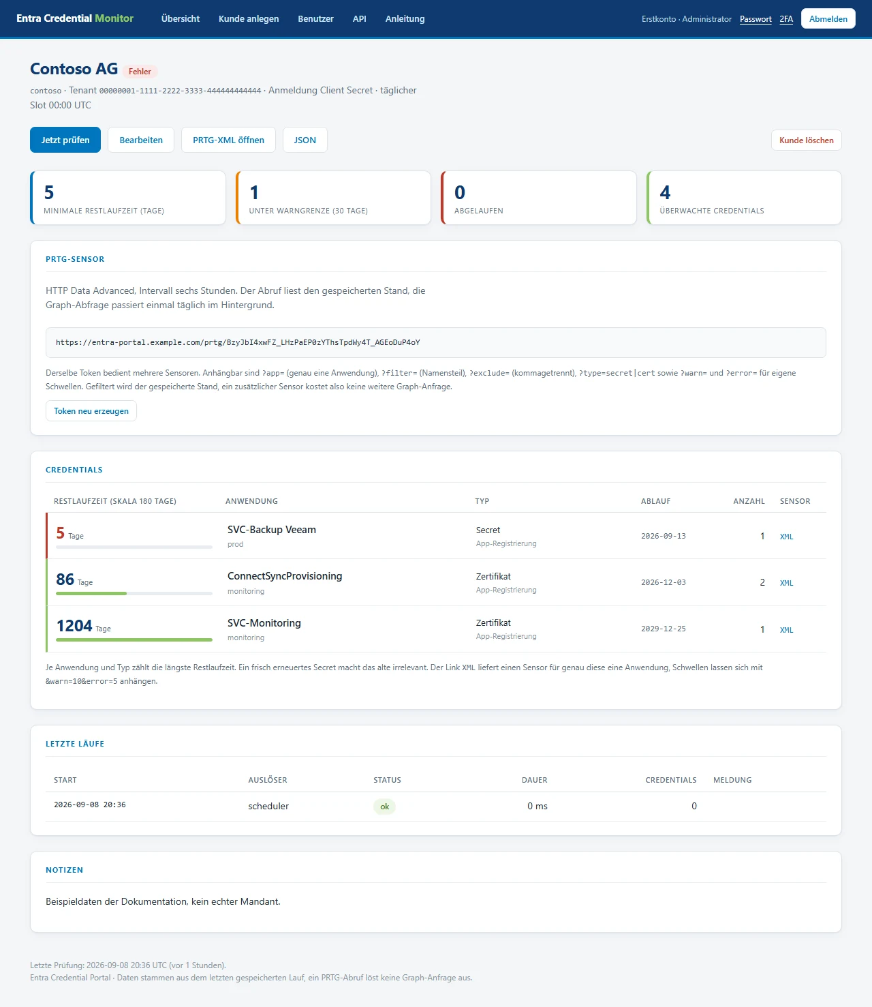872x1007 pixels.
Task: Open XML sensor link for SVC-Backup Veeam
Action: [786, 537]
